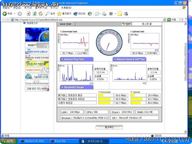Switch to MapHack taskbar window
Screen dimensions: 192x144
34,141
